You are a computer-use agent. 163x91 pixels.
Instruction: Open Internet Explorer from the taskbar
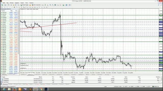point(4,89)
